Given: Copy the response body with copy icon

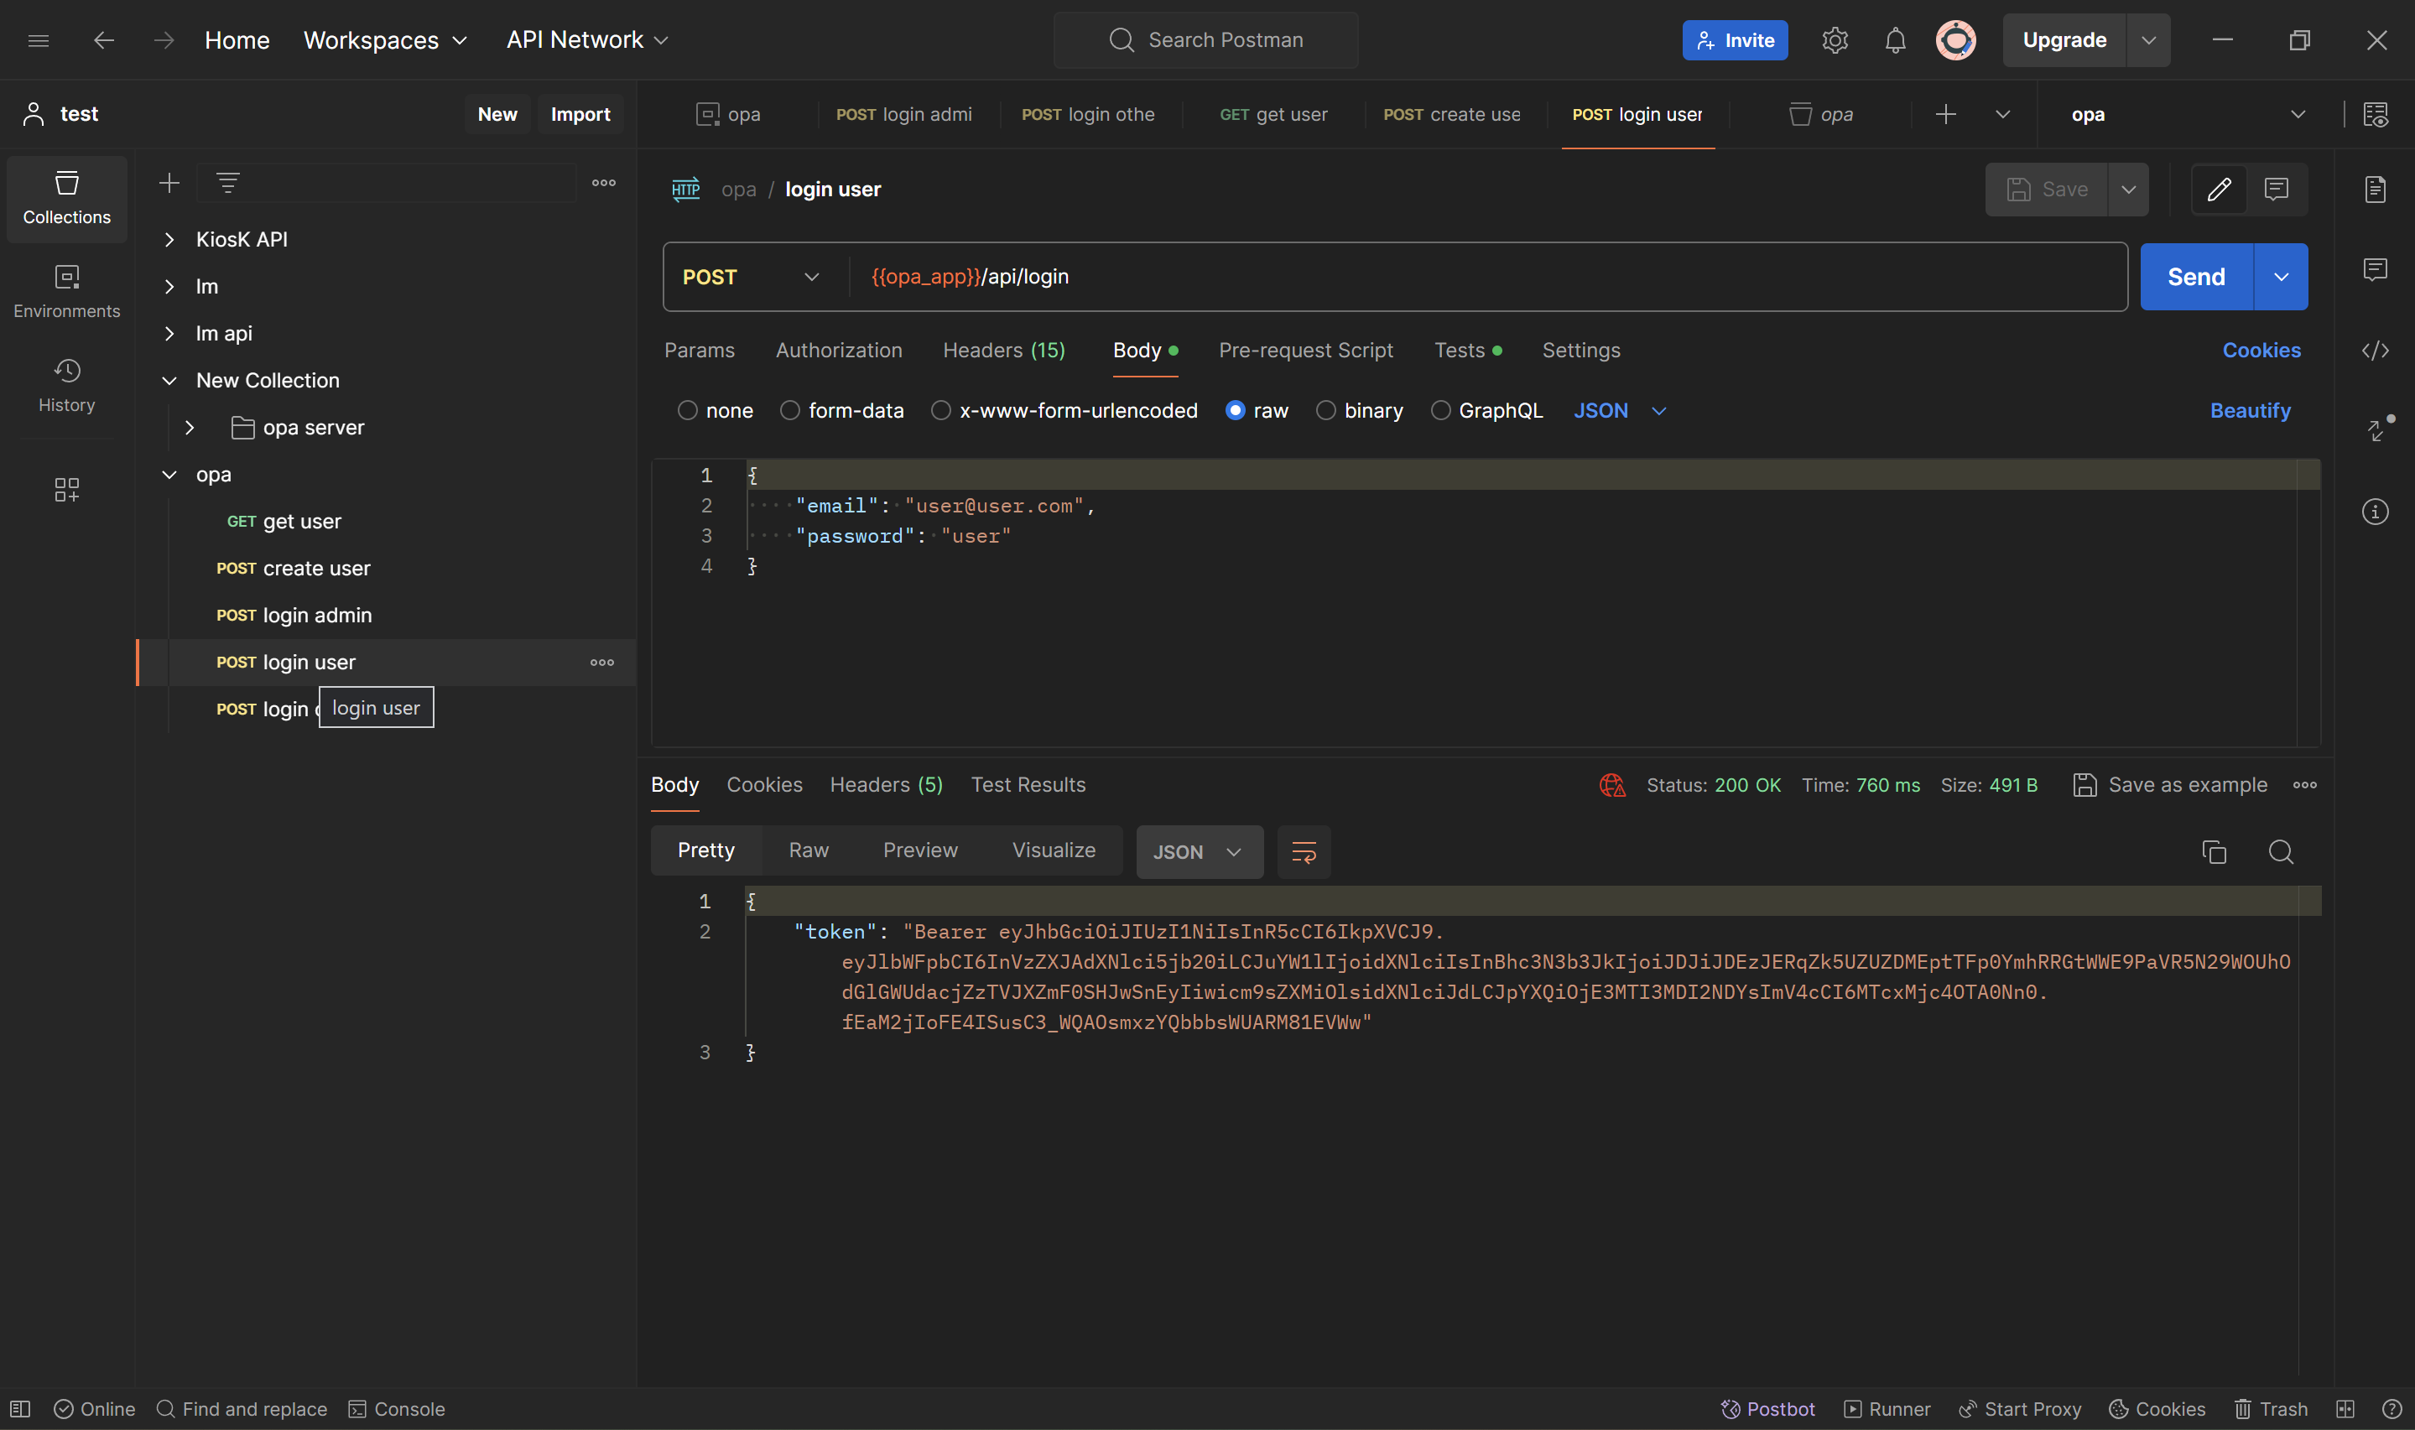Looking at the screenshot, I should click(x=2214, y=852).
